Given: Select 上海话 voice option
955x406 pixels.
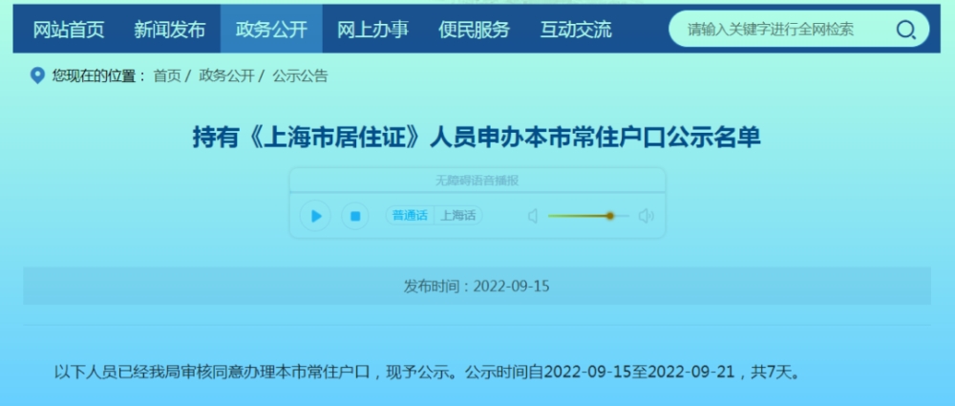Looking at the screenshot, I should click(x=458, y=215).
